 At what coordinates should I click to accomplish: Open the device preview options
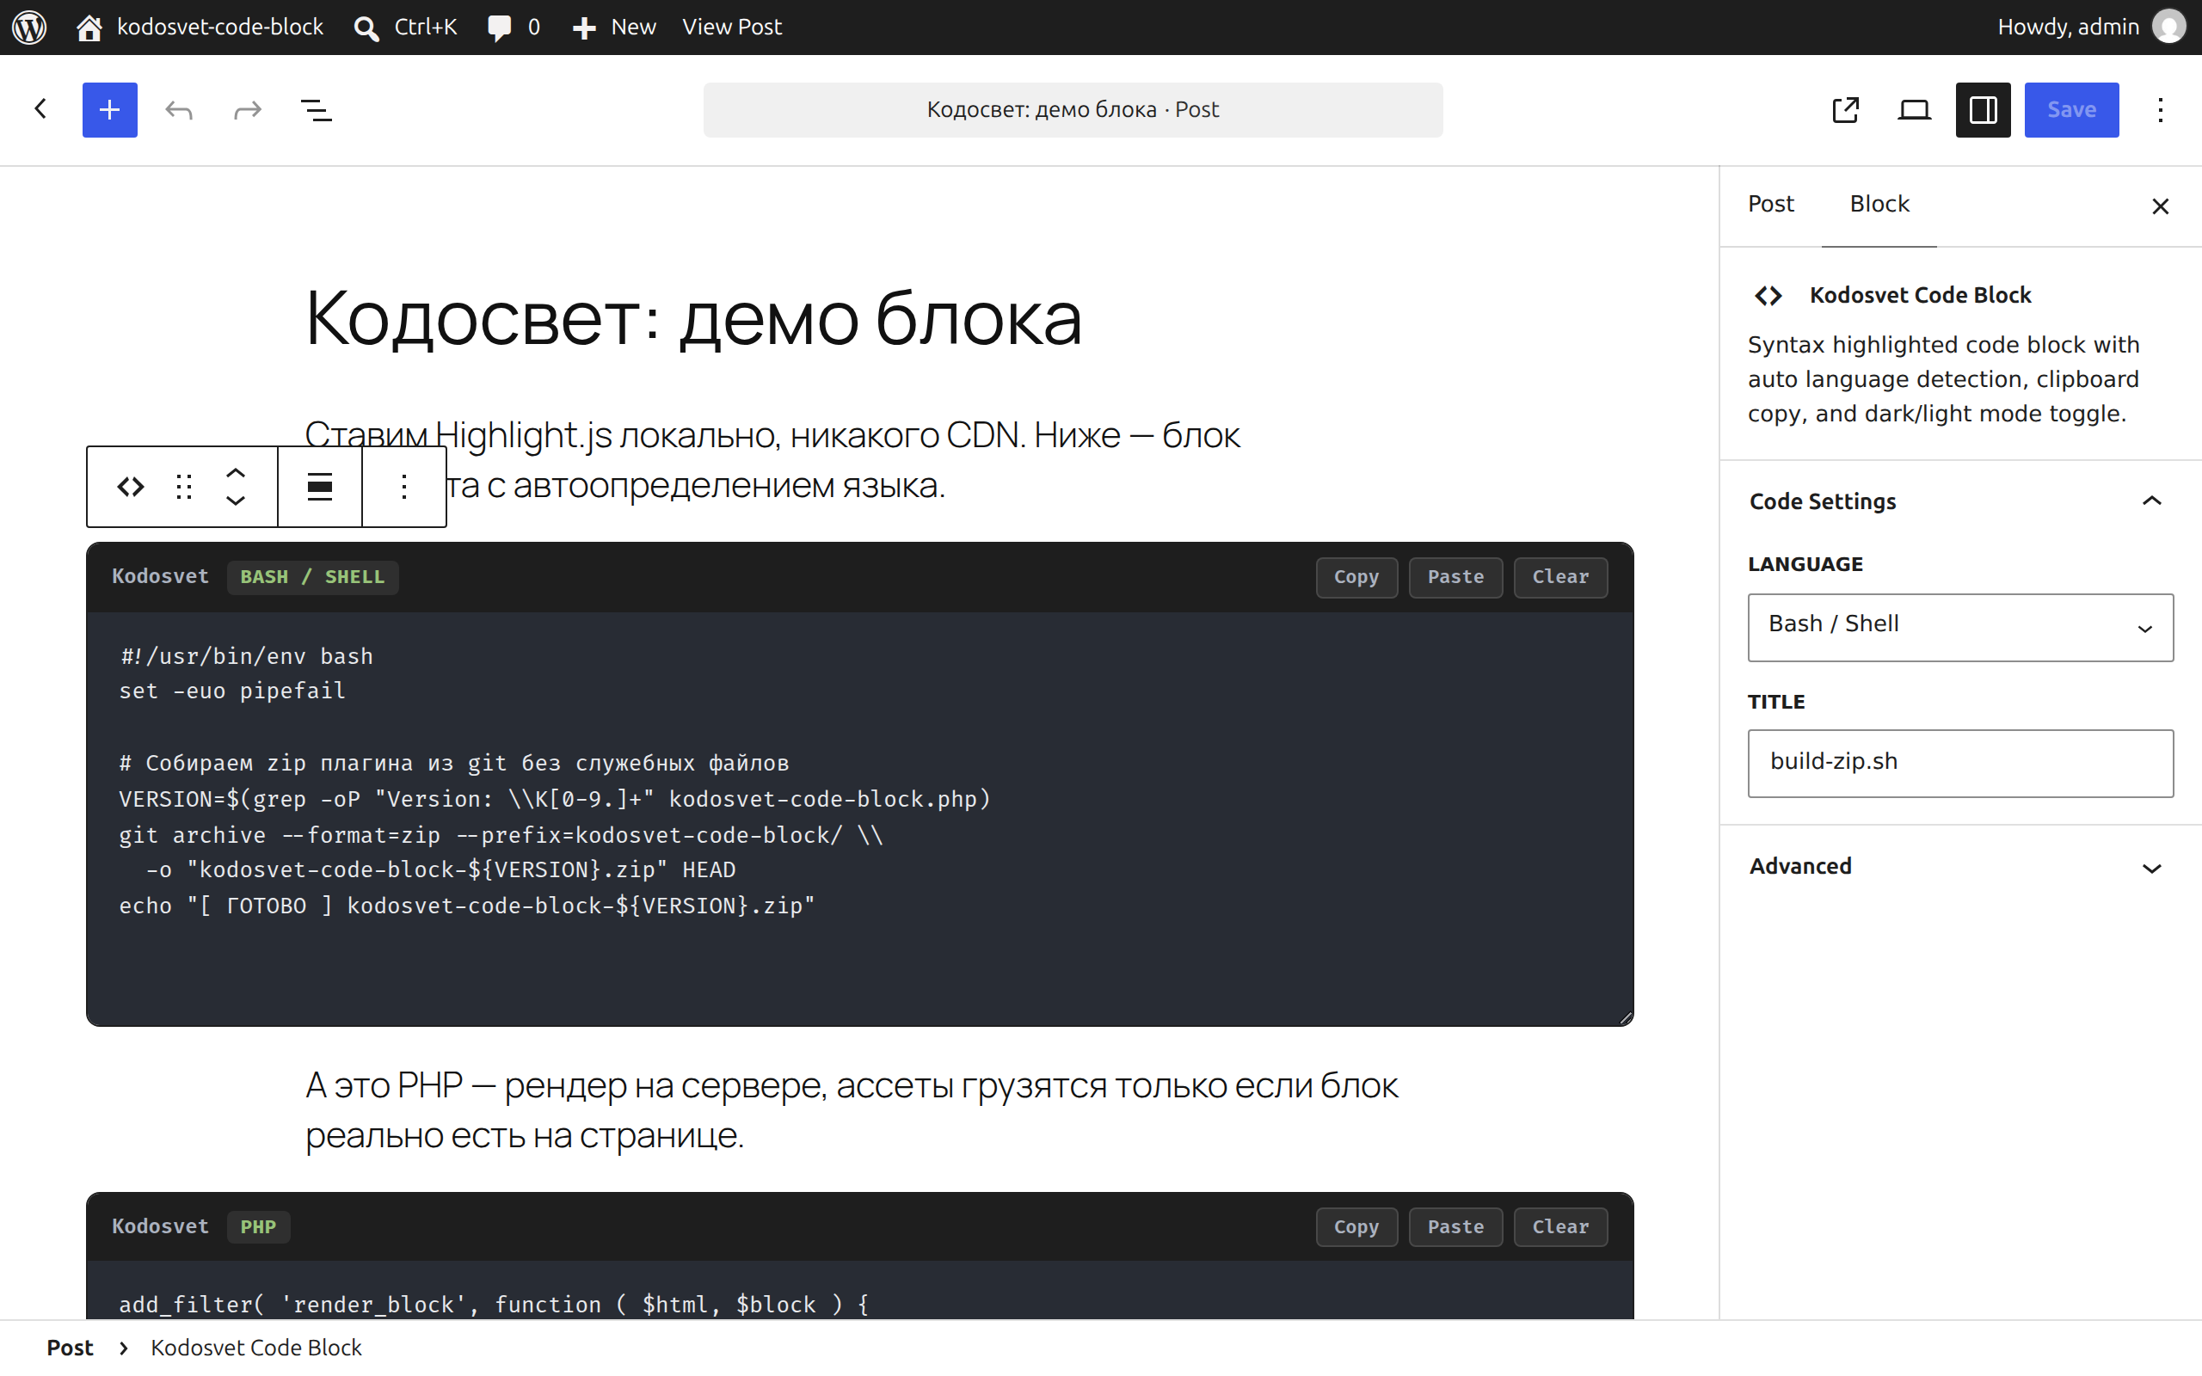click(1915, 109)
